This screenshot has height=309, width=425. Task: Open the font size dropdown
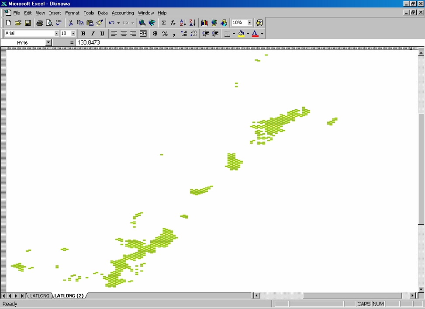coord(73,33)
